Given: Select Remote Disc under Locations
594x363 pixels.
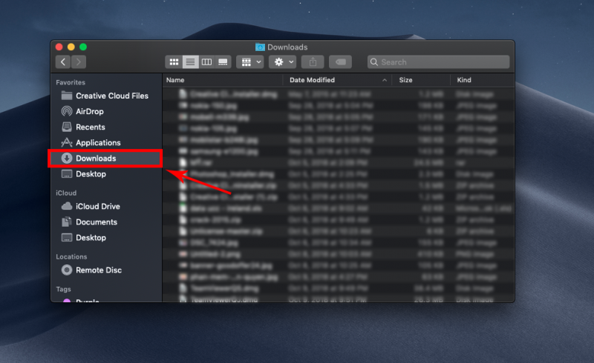Looking at the screenshot, I should tap(98, 270).
